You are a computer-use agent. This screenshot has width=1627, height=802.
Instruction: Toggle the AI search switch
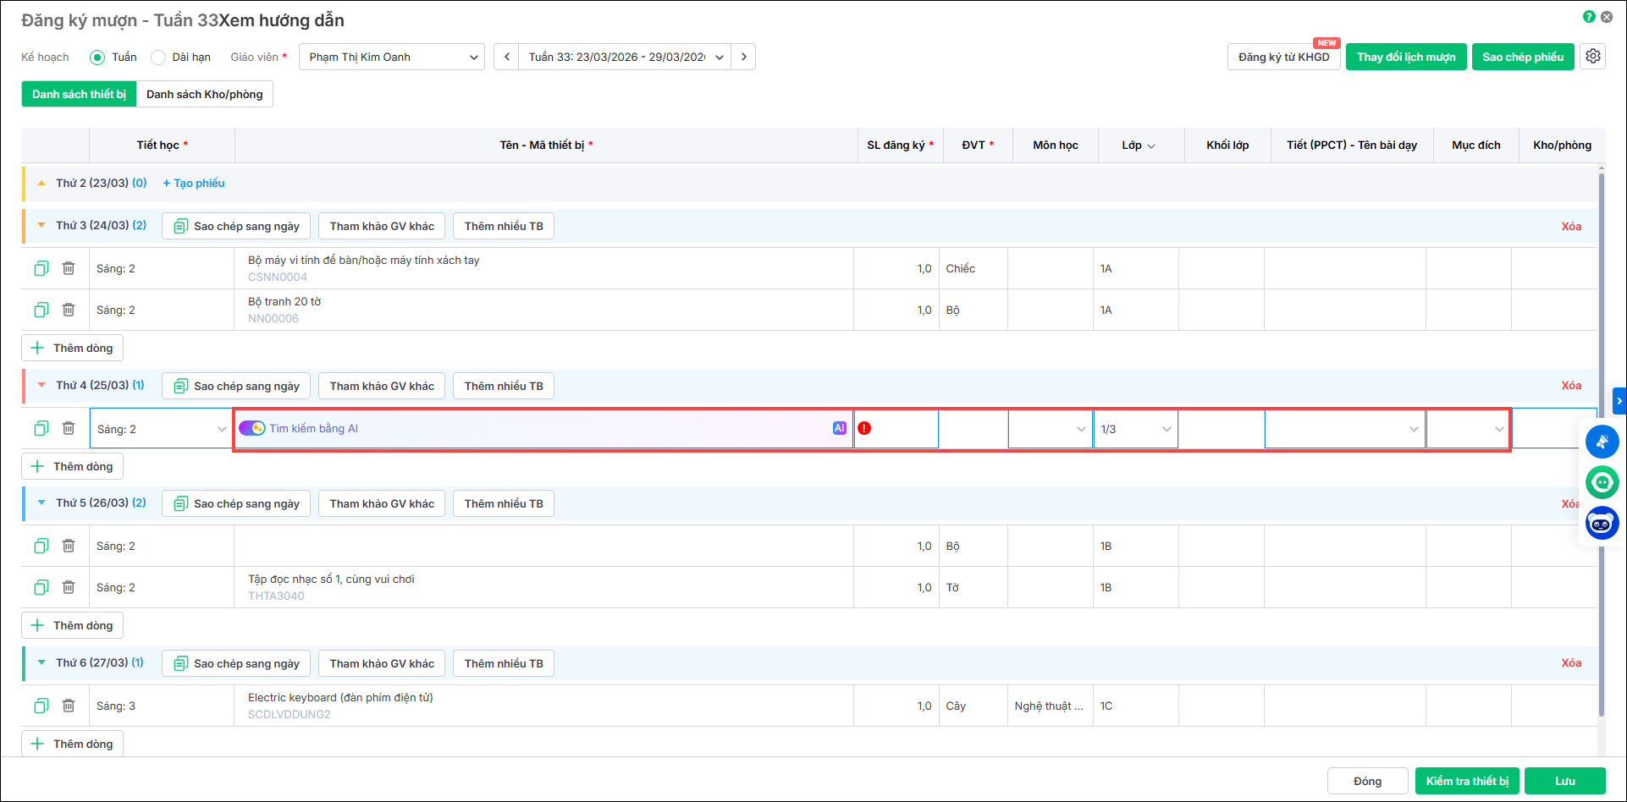coord(252,428)
